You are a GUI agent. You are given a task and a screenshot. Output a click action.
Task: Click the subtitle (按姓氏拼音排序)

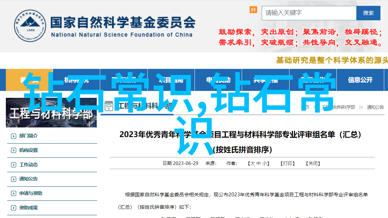coord(242,150)
